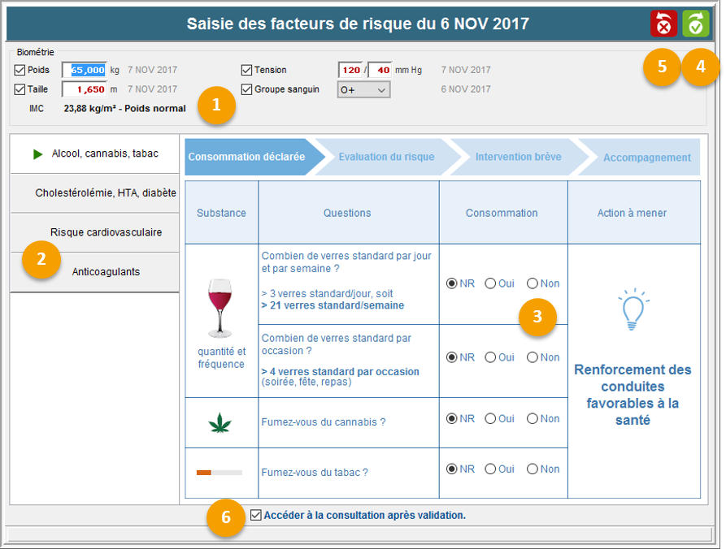Viewport: 726px width, 549px height.
Task: Go to Intervention brève step
Action: 518,157
